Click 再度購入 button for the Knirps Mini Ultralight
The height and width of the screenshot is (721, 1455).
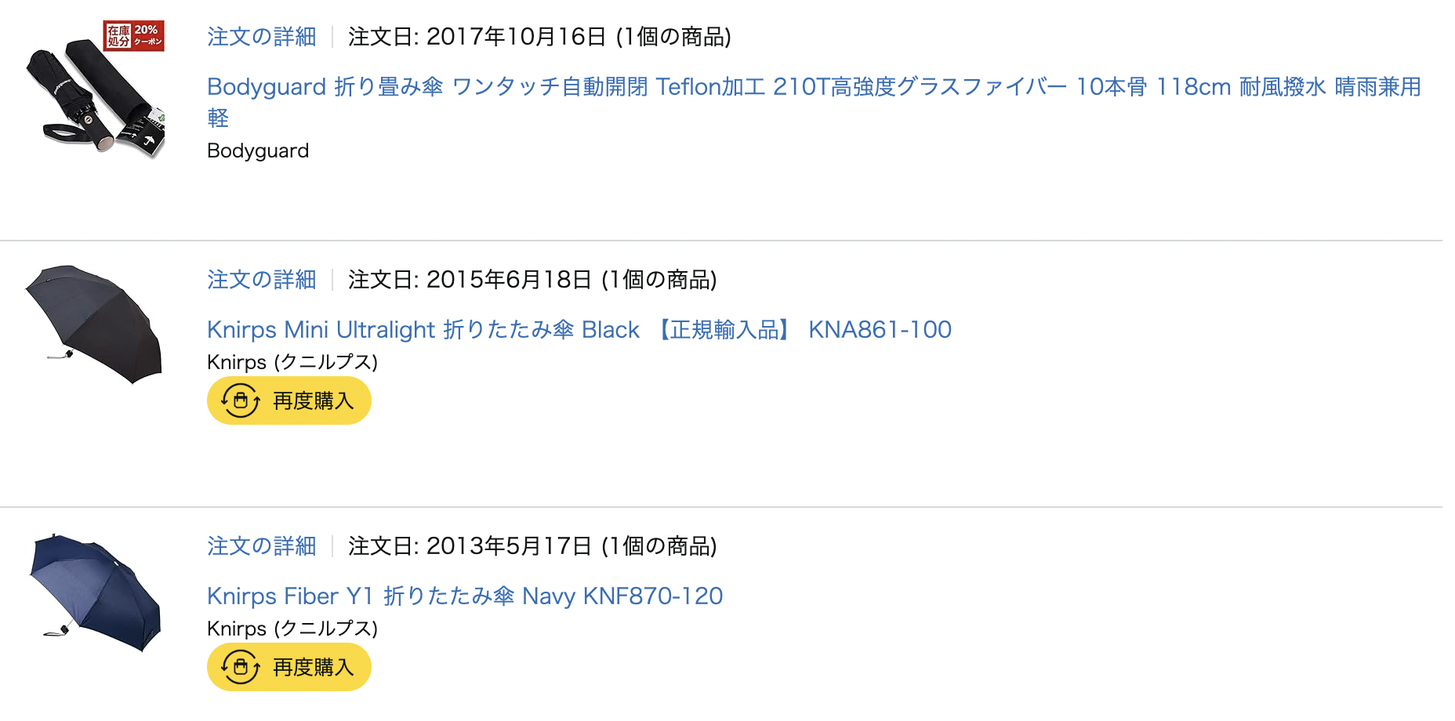tap(289, 400)
